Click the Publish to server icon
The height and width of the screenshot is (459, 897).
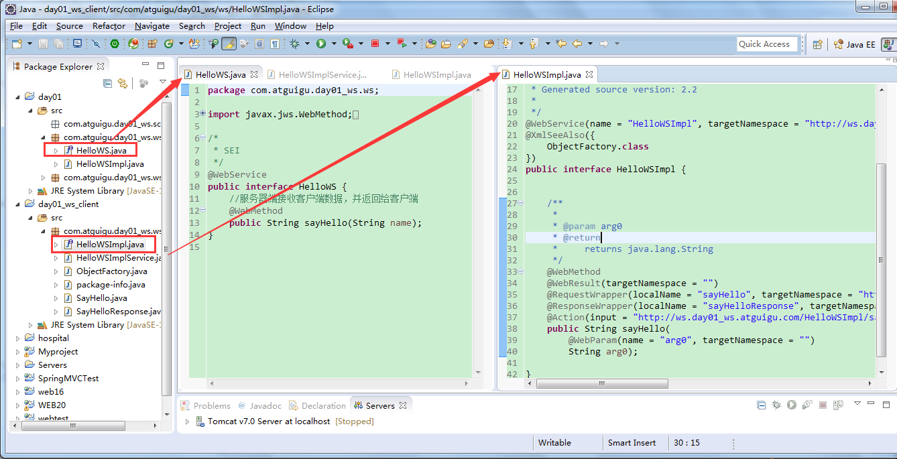[x=838, y=405]
